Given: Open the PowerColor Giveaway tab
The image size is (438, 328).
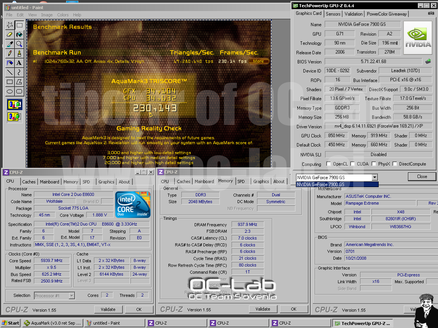Looking at the screenshot, I should 387,14.
